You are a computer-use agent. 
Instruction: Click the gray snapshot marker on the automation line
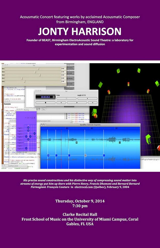click(85, 155)
